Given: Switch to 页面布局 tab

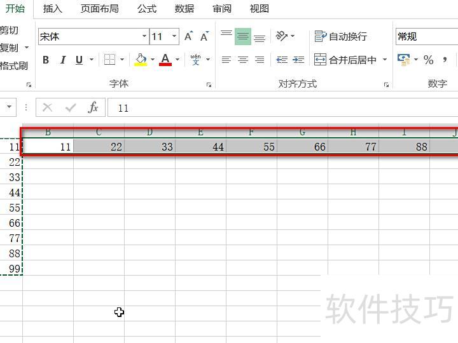Looking at the screenshot, I should [100, 9].
